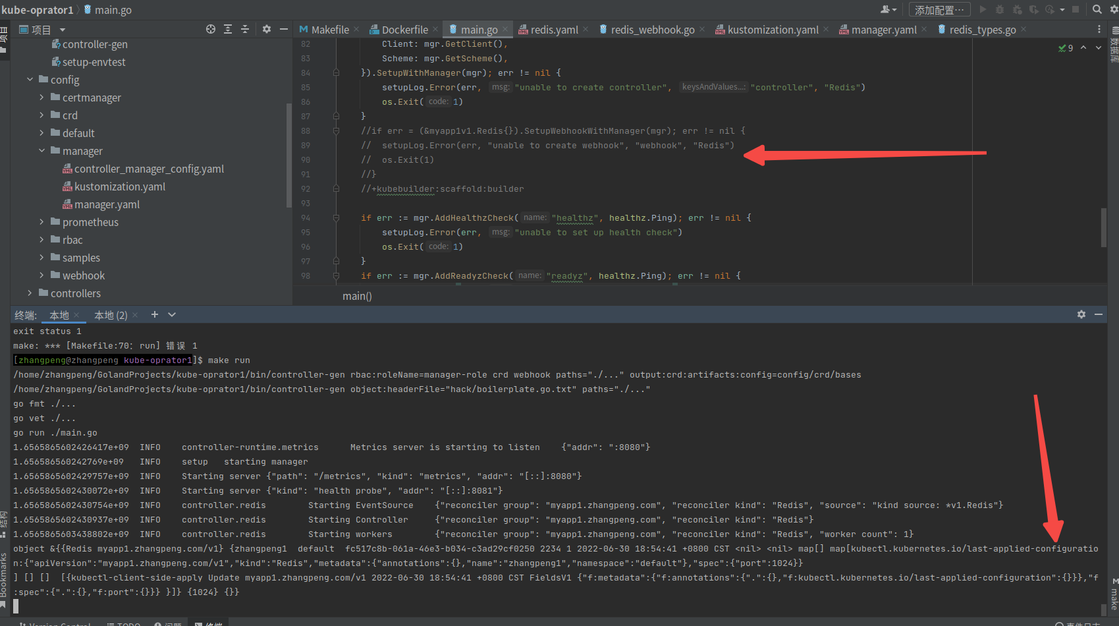The image size is (1119, 626).
Task: Select manager.yaml in project tree
Action: point(101,204)
